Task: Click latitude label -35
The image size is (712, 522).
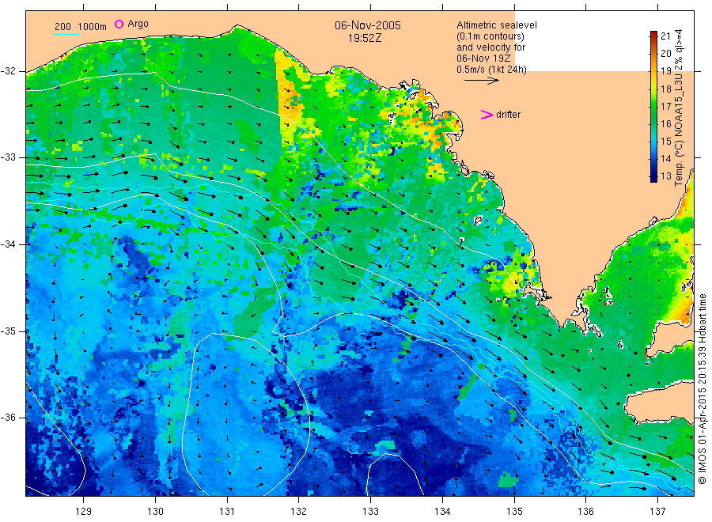Action: tap(8, 331)
